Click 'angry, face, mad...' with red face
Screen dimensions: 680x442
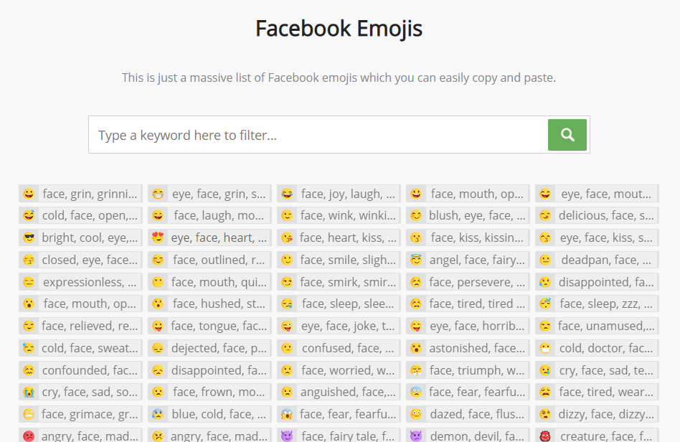[x=80, y=435]
